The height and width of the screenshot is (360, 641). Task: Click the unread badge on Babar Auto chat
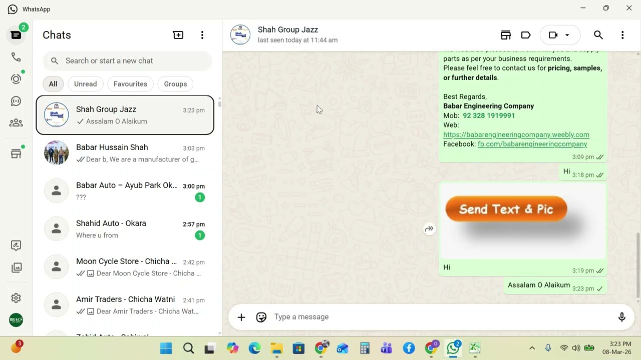pyautogui.click(x=200, y=197)
